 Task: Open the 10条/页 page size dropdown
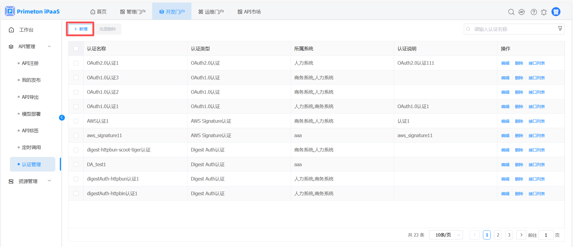(446, 235)
